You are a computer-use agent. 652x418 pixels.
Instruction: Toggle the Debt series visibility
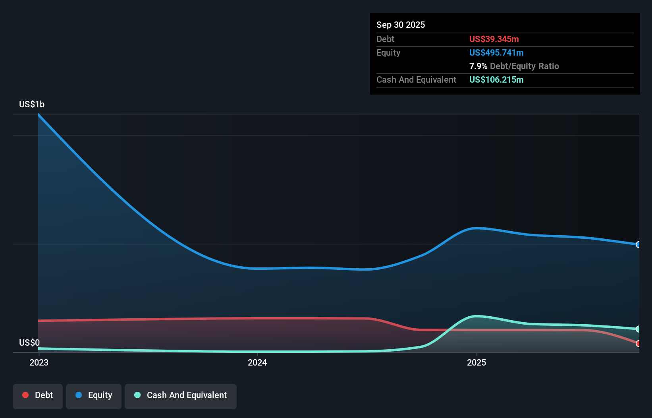point(38,396)
